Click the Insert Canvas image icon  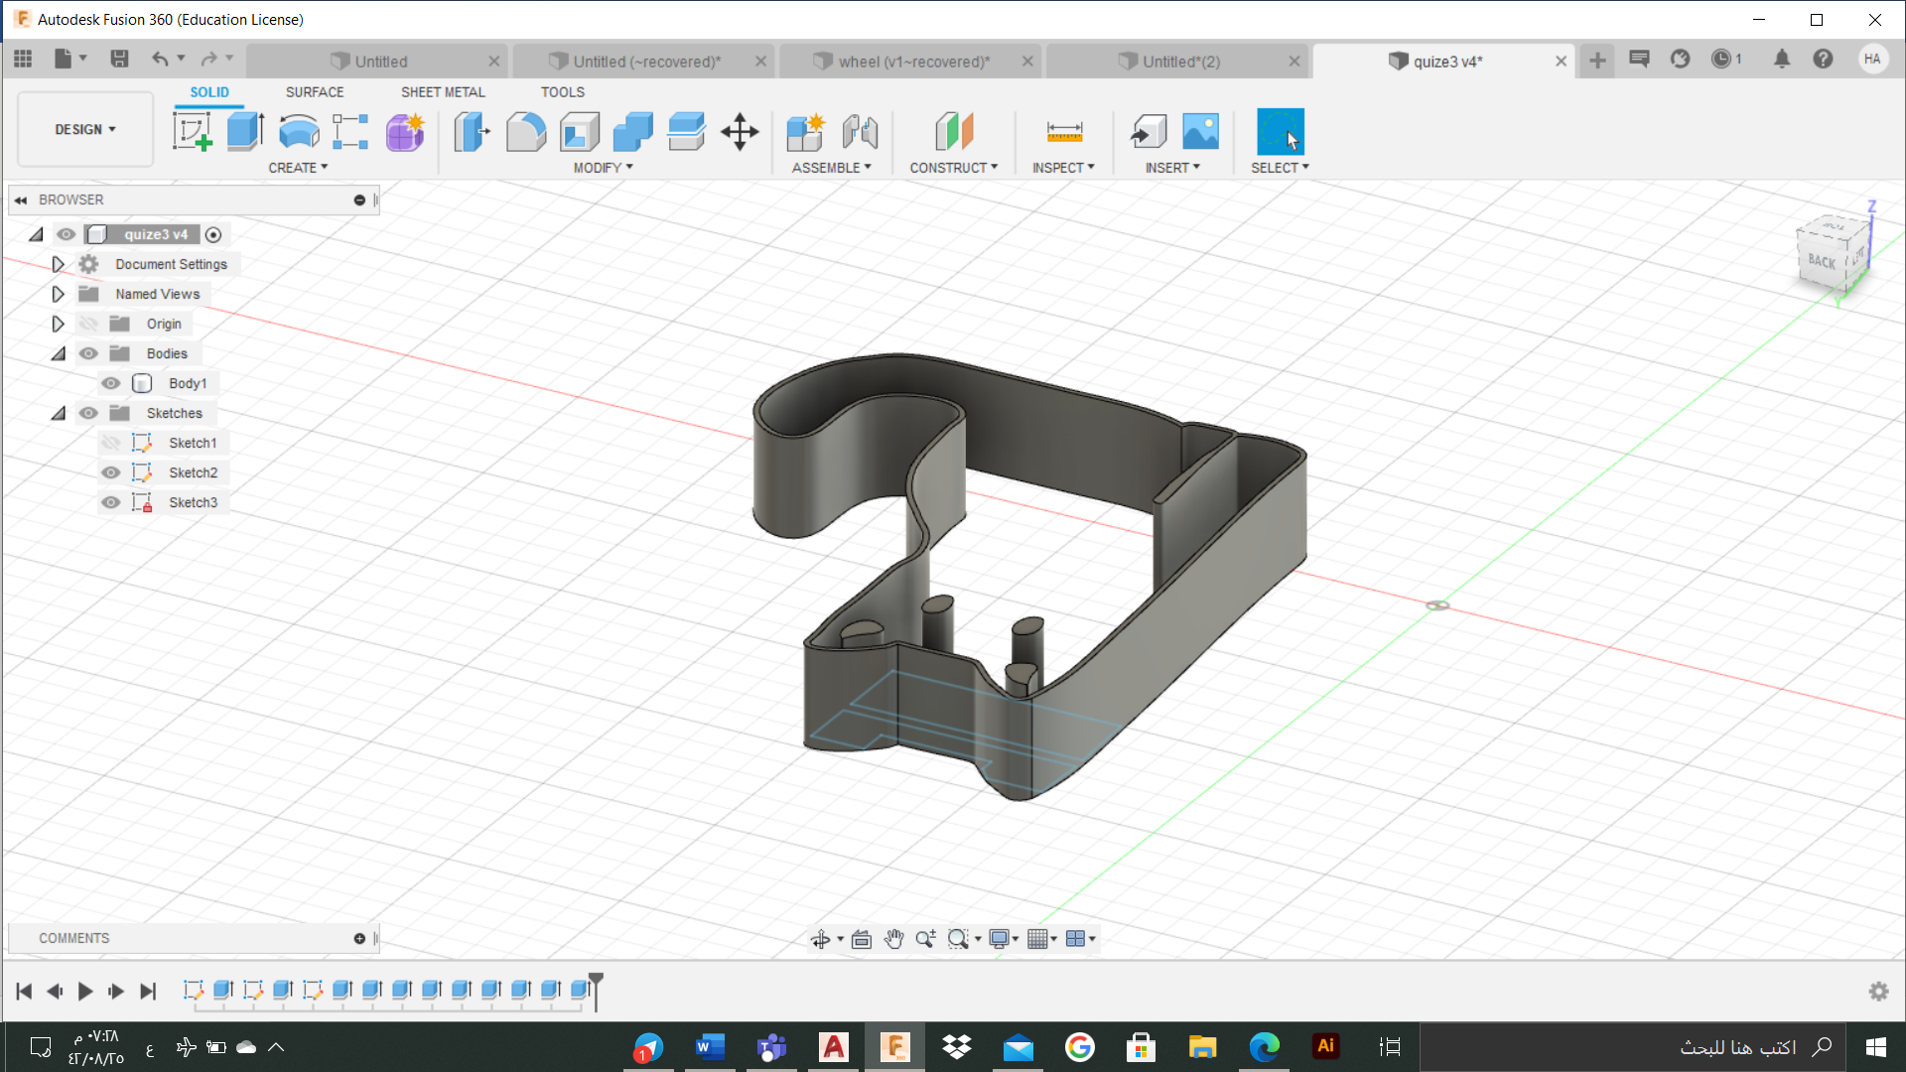click(1200, 131)
